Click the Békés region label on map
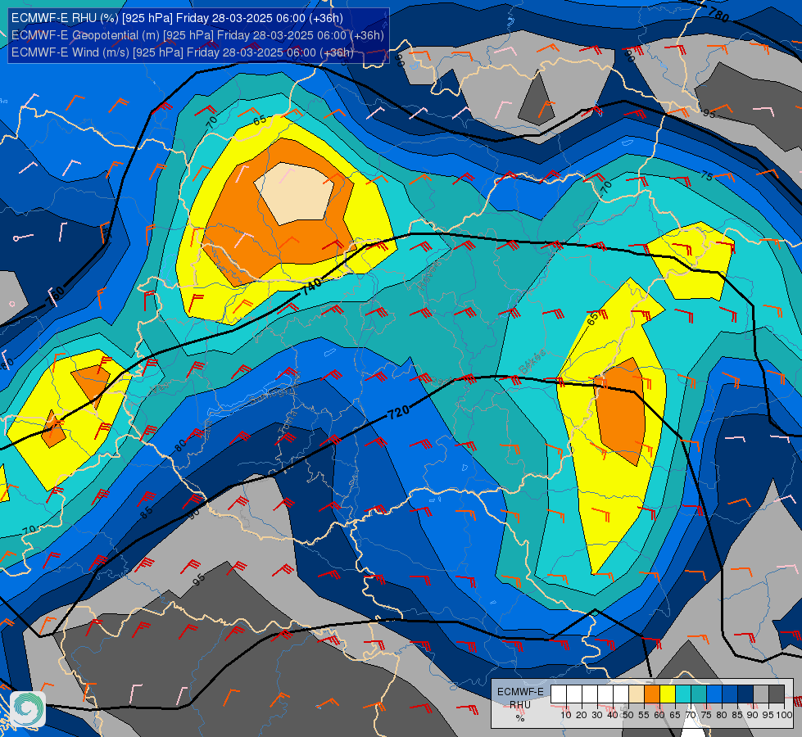Image resolution: width=802 pixels, height=737 pixels. pos(532,362)
